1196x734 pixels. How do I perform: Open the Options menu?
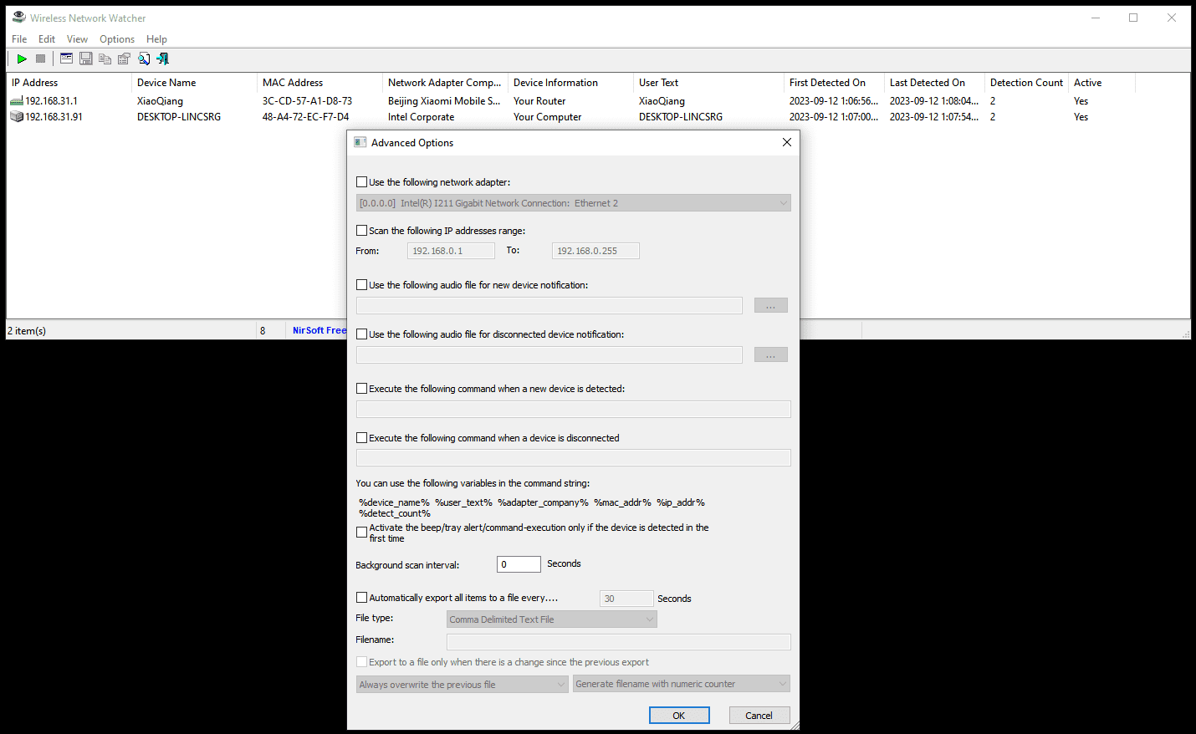117,39
